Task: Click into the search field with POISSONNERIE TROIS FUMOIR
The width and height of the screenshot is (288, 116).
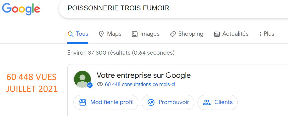Action: (173, 8)
